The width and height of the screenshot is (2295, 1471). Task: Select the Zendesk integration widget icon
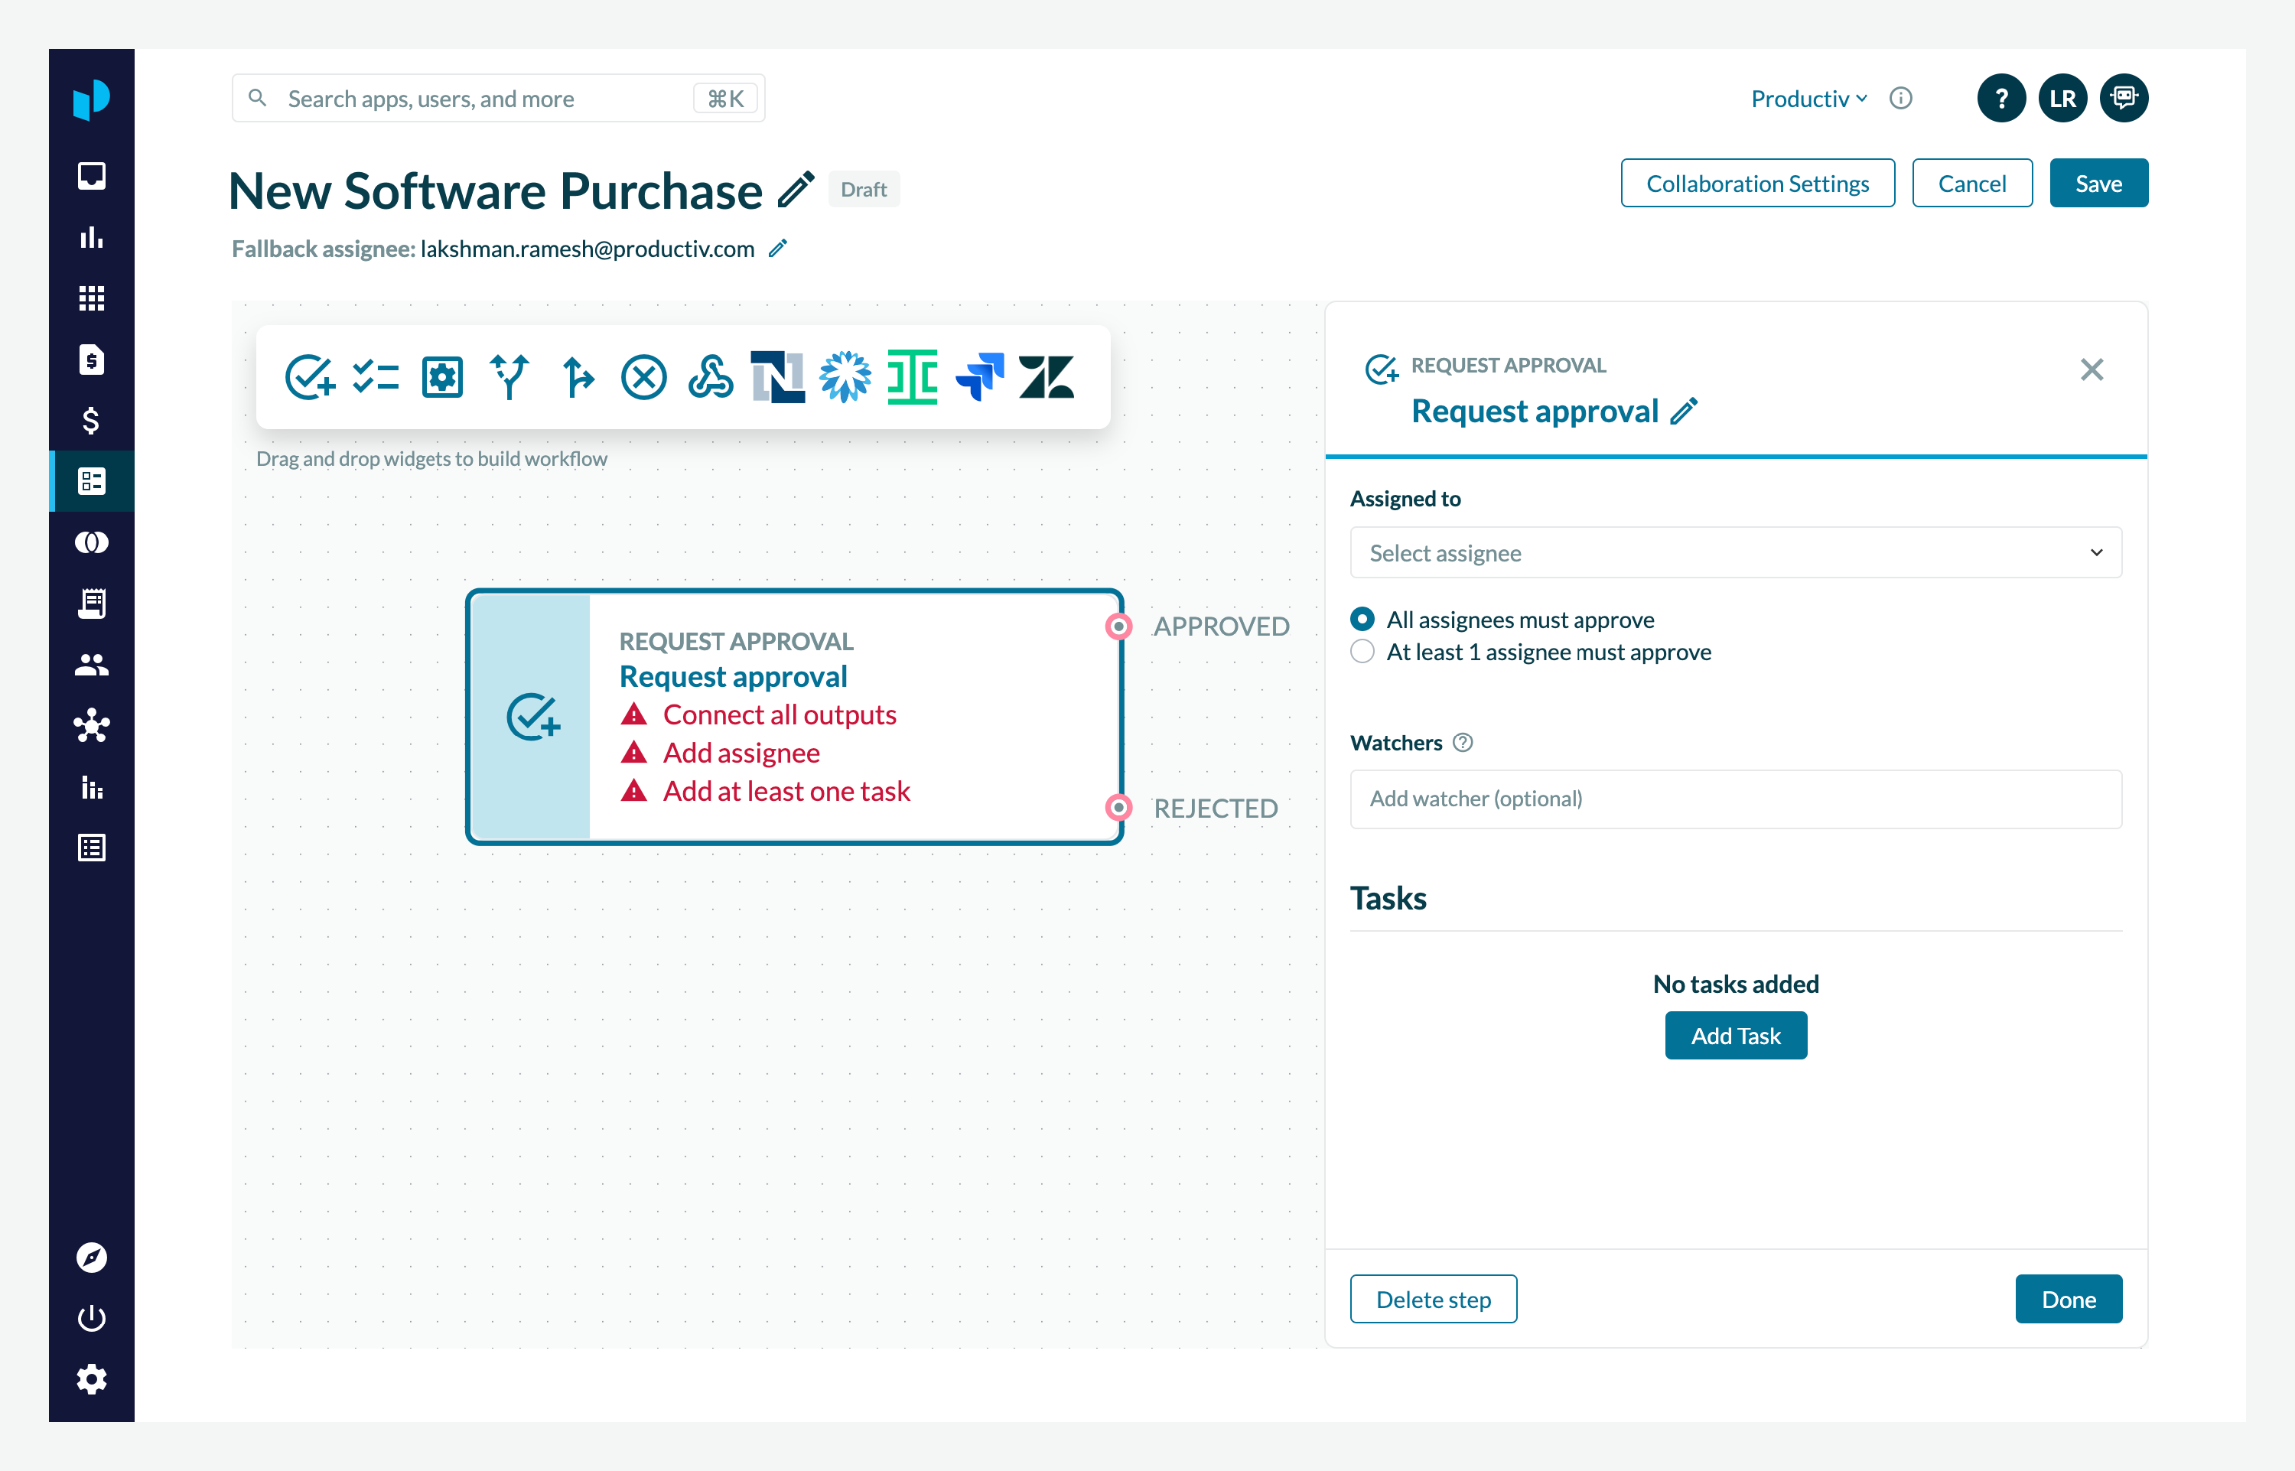tap(1047, 376)
